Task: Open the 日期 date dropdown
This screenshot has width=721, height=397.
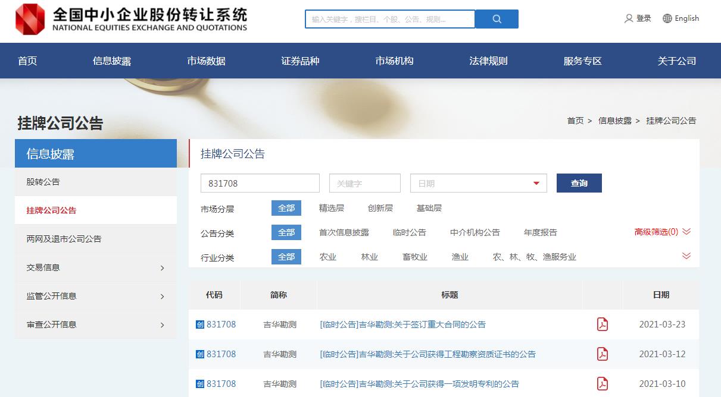Action: [x=536, y=184]
